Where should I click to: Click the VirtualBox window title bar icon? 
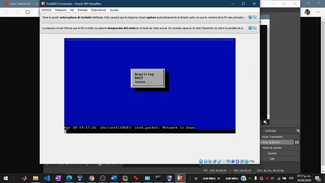point(43,4)
